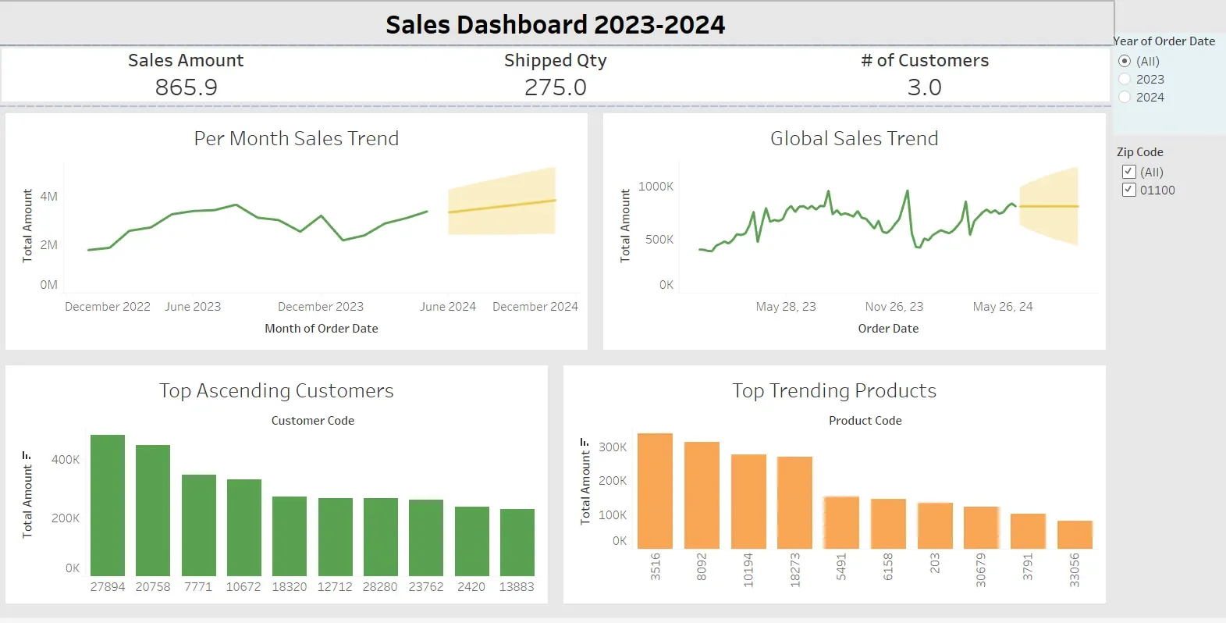
Task: Click the orange bar for product 33056
Action: [x=1075, y=535]
